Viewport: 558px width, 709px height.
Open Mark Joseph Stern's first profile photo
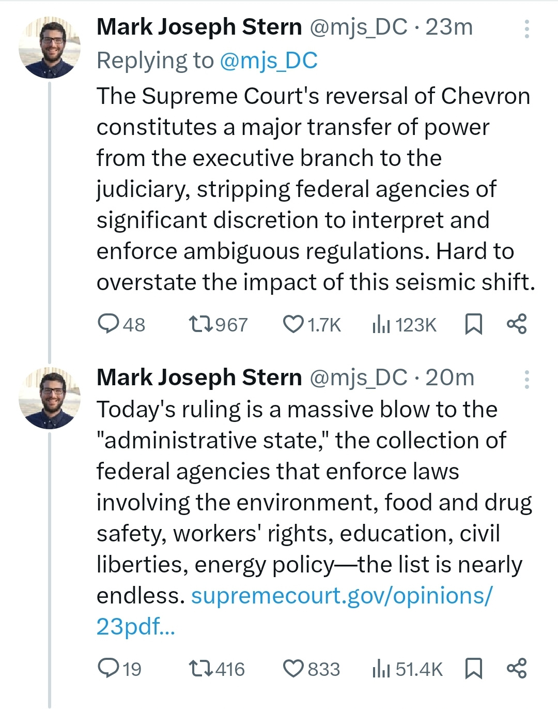[x=50, y=48]
